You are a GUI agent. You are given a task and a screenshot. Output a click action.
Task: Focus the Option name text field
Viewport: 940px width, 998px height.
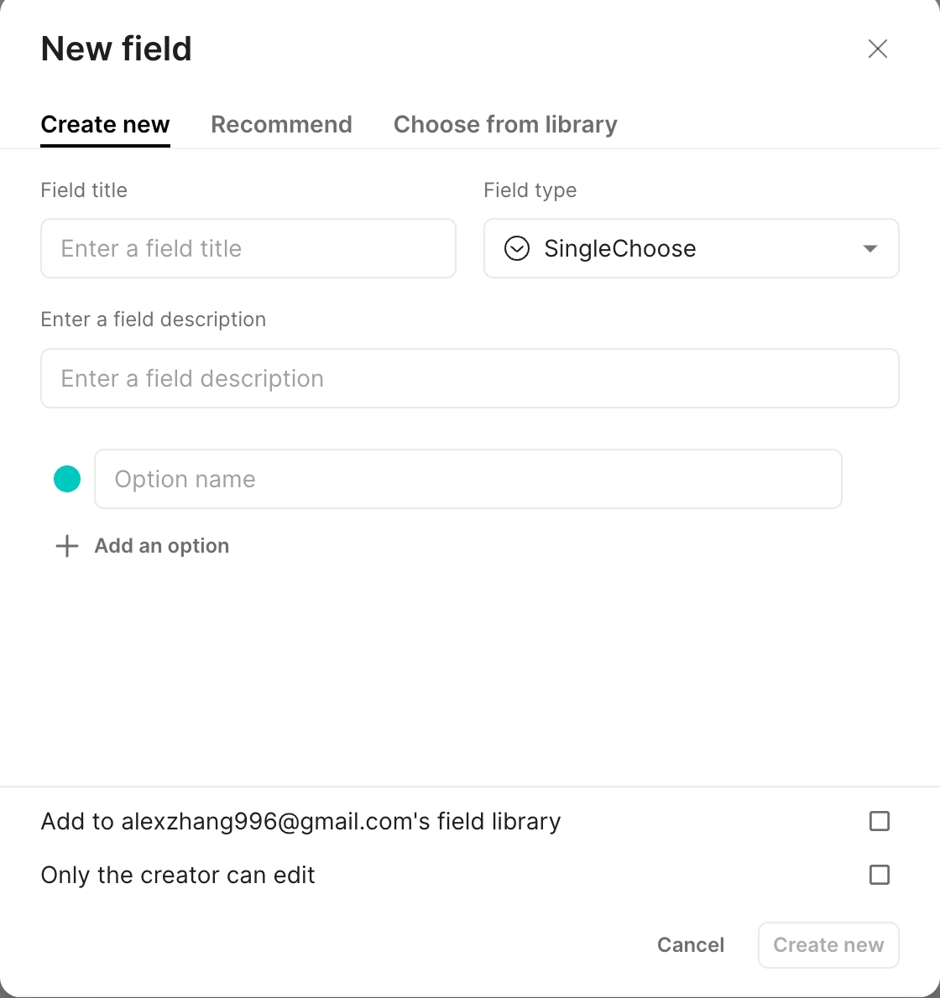click(467, 479)
